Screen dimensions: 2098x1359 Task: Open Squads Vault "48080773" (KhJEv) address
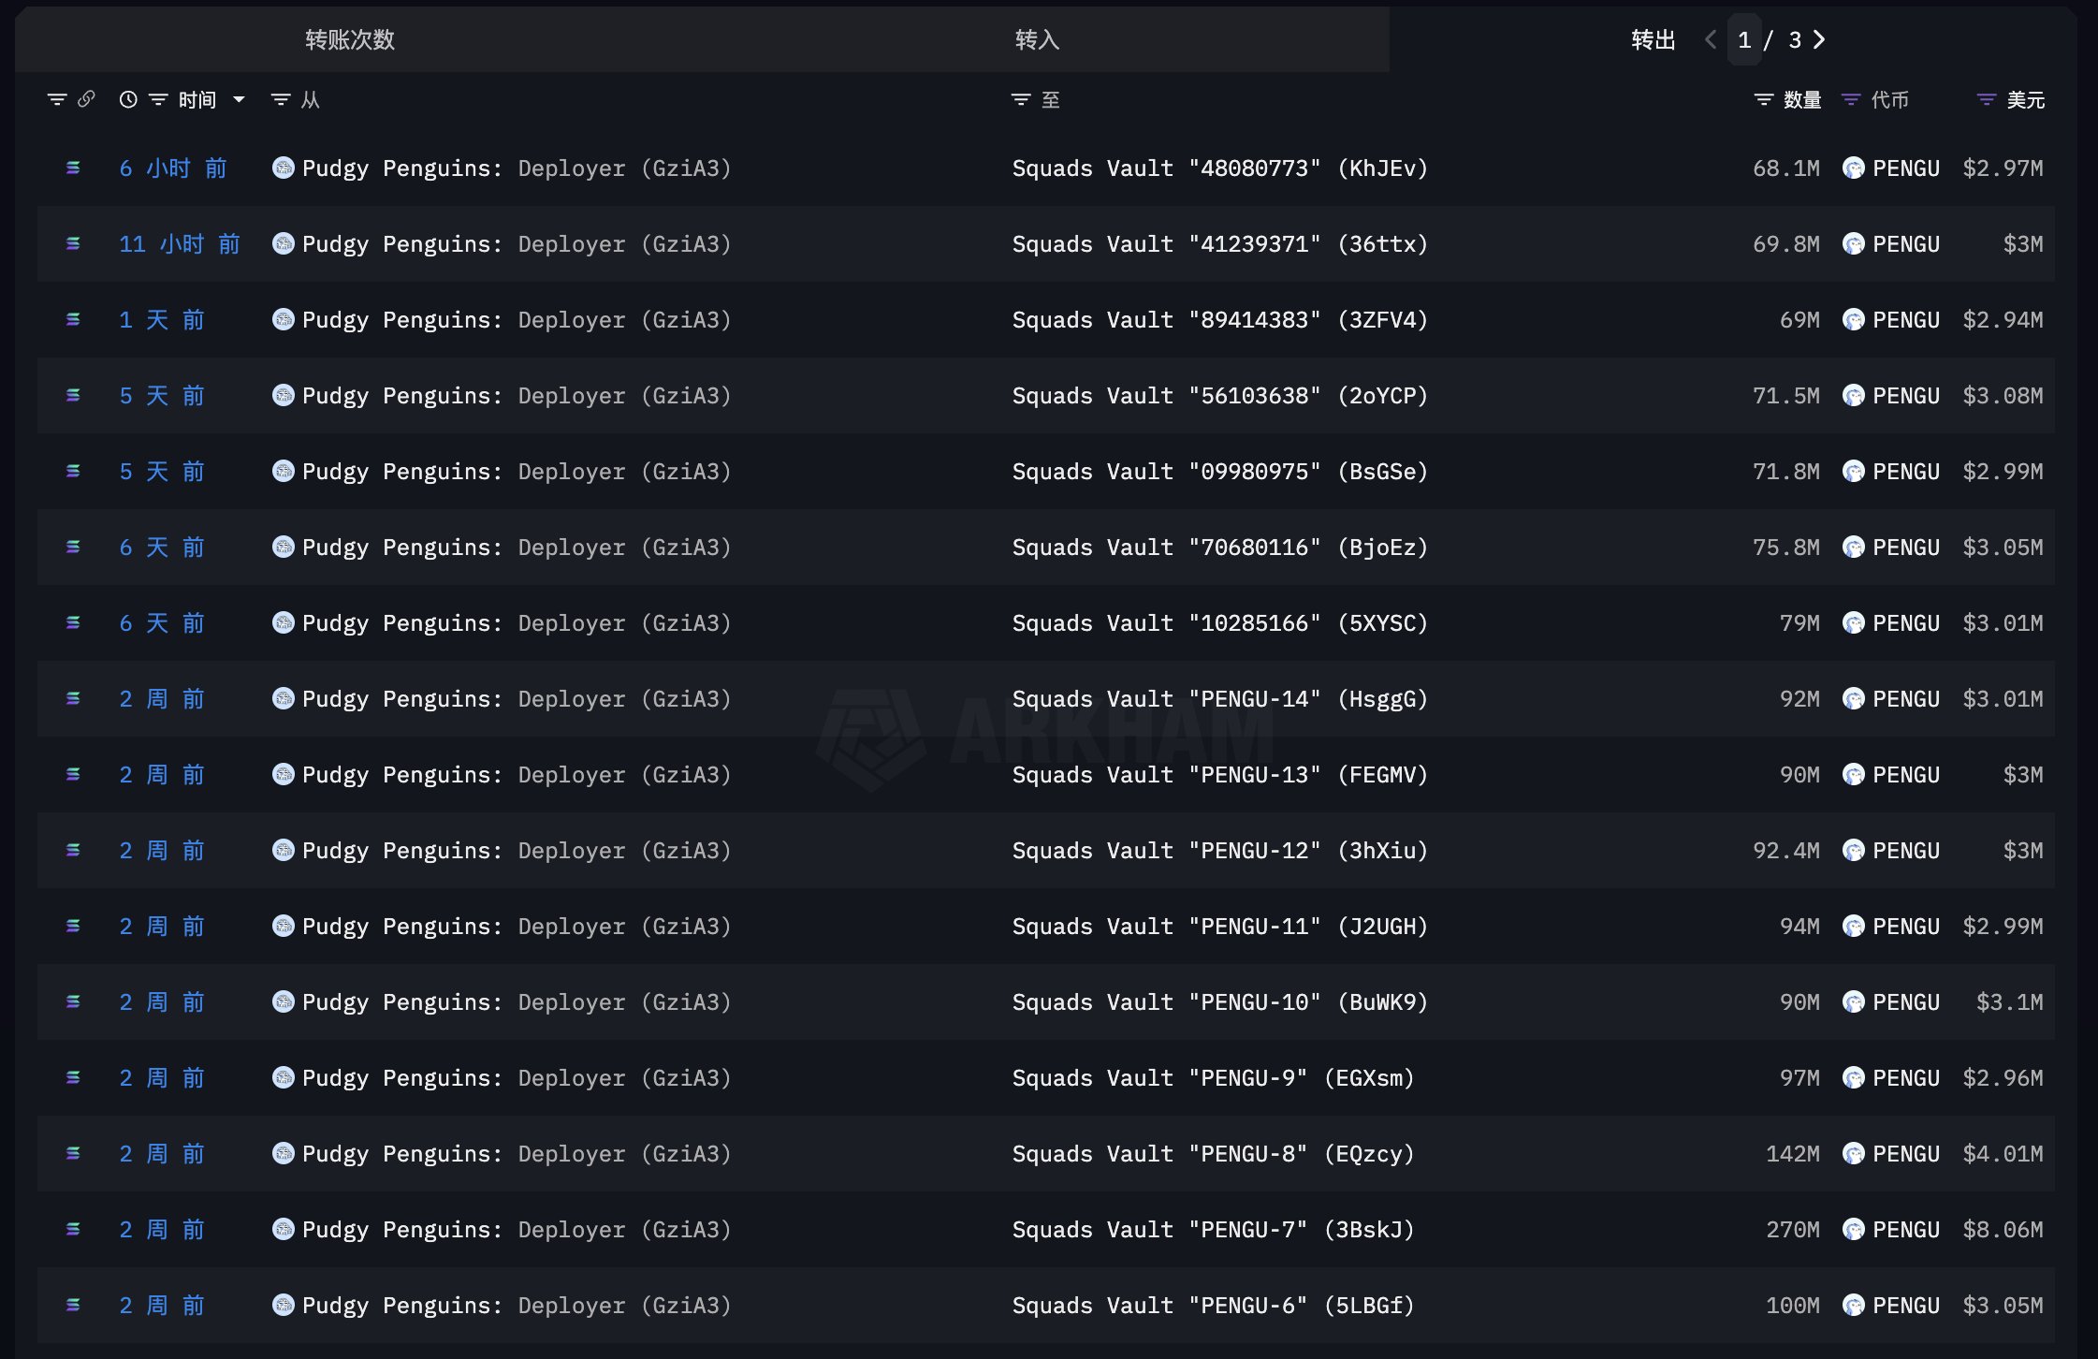1219,168
